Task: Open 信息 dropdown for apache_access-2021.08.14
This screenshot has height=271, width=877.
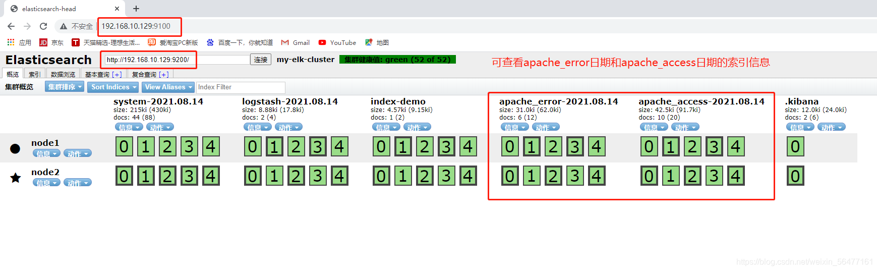Action: 654,127
